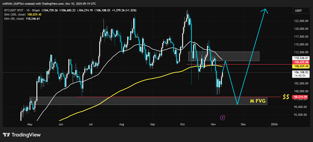Image resolution: width=313 pixels, height=142 pixels.
Task: Click the Jun label on time axis
Action: coord(61,124)
